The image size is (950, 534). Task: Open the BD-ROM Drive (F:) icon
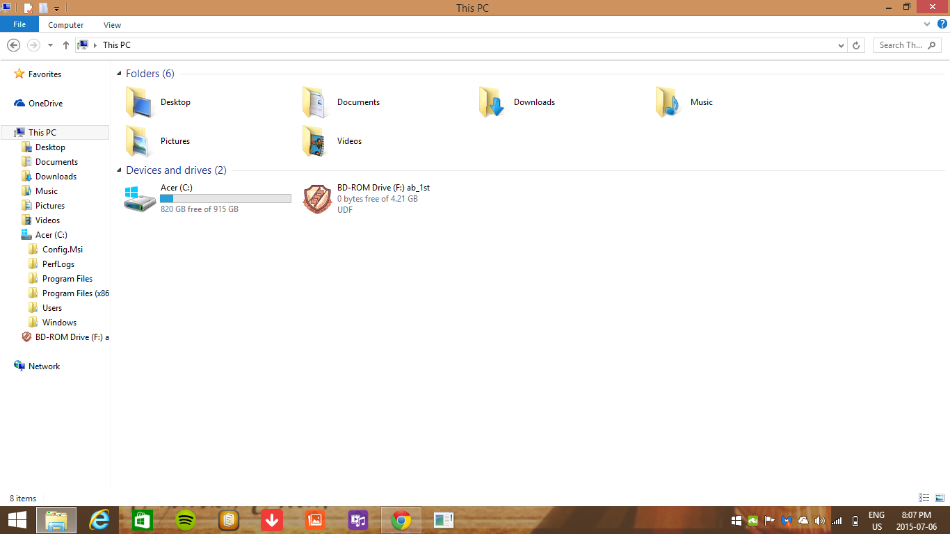[x=317, y=199]
